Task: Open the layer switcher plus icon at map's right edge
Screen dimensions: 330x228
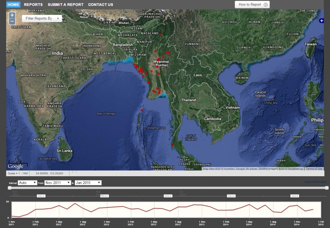Action: click(321, 21)
